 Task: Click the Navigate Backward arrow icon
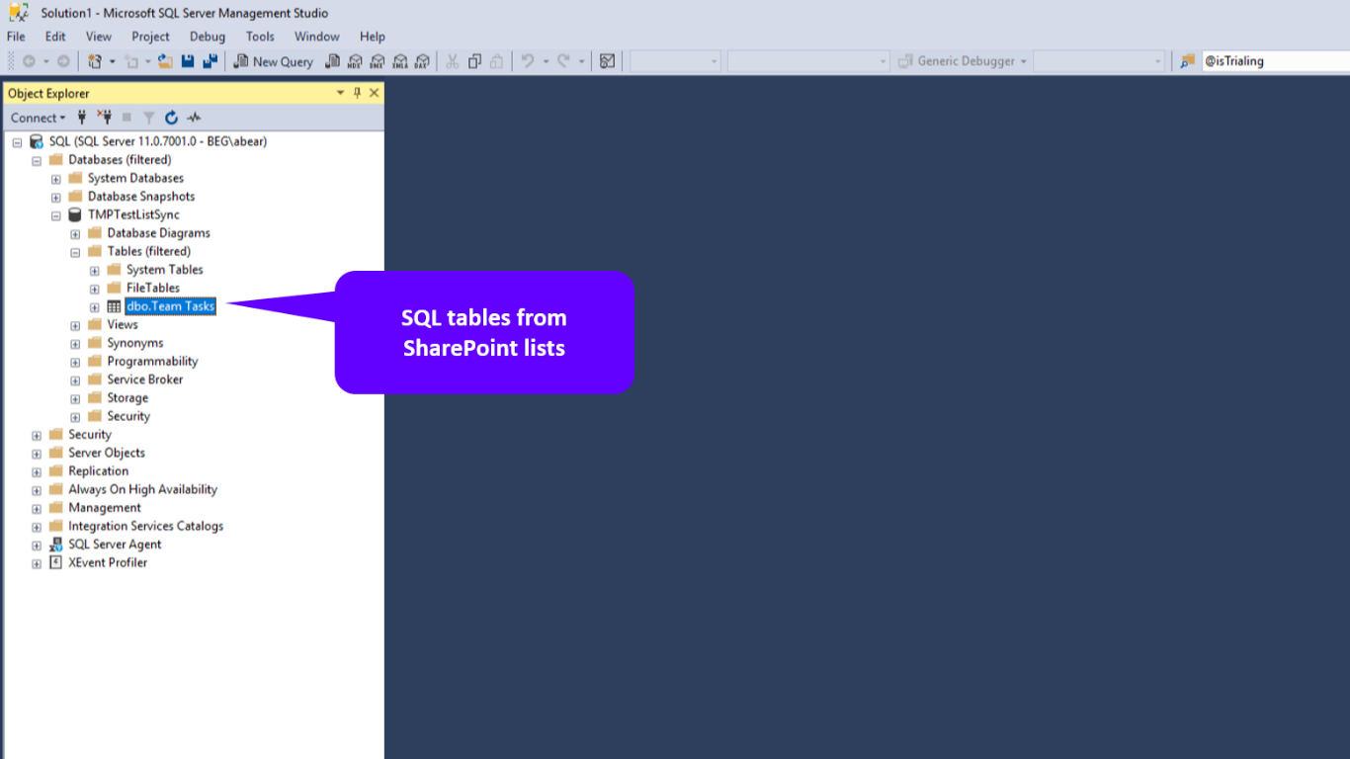[28, 61]
